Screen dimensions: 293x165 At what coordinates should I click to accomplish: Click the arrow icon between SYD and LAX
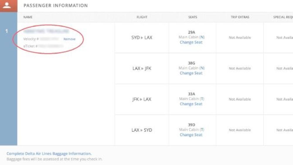click(x=142, y=38)
